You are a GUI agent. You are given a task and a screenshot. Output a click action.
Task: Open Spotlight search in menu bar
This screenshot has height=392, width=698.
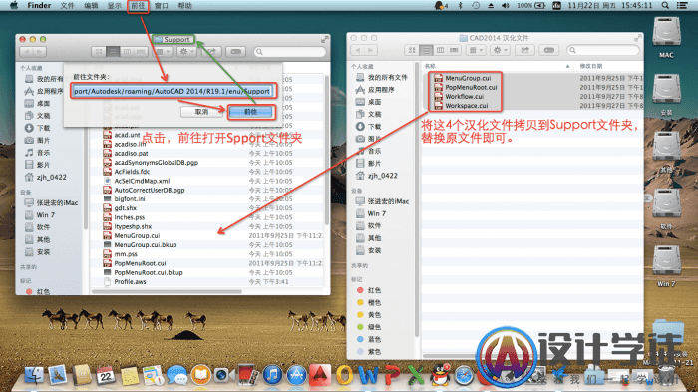click(x=665, y=5)
